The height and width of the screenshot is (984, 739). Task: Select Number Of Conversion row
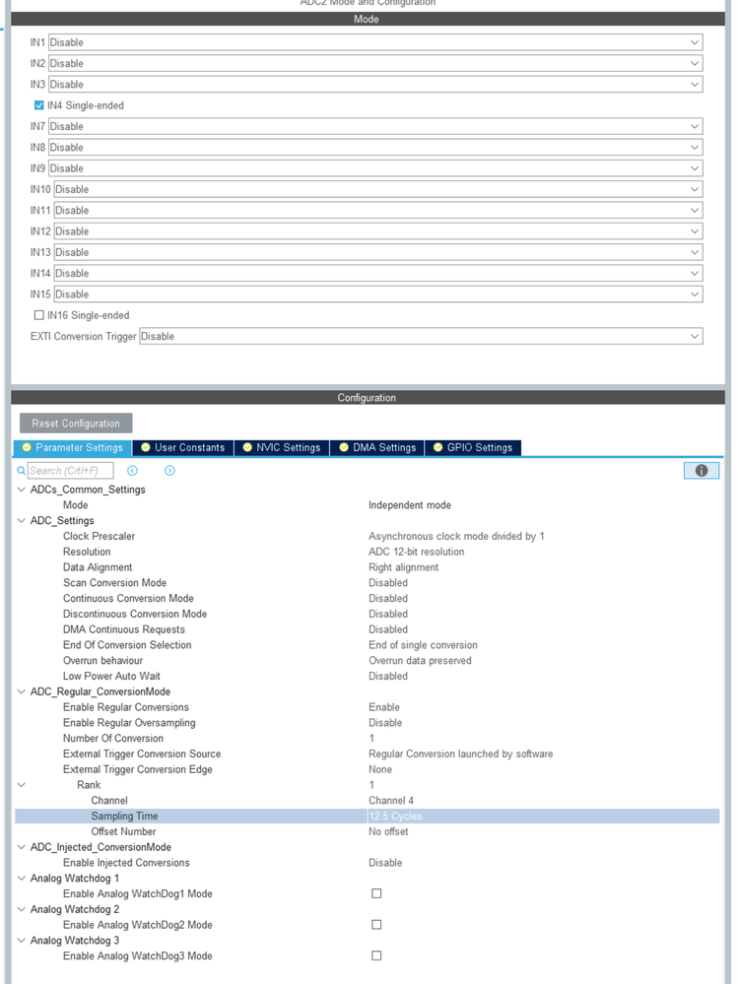coord(367,739)
